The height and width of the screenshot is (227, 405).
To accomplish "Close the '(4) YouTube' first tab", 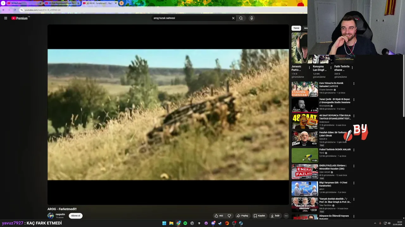I will [x=40, y=3].
